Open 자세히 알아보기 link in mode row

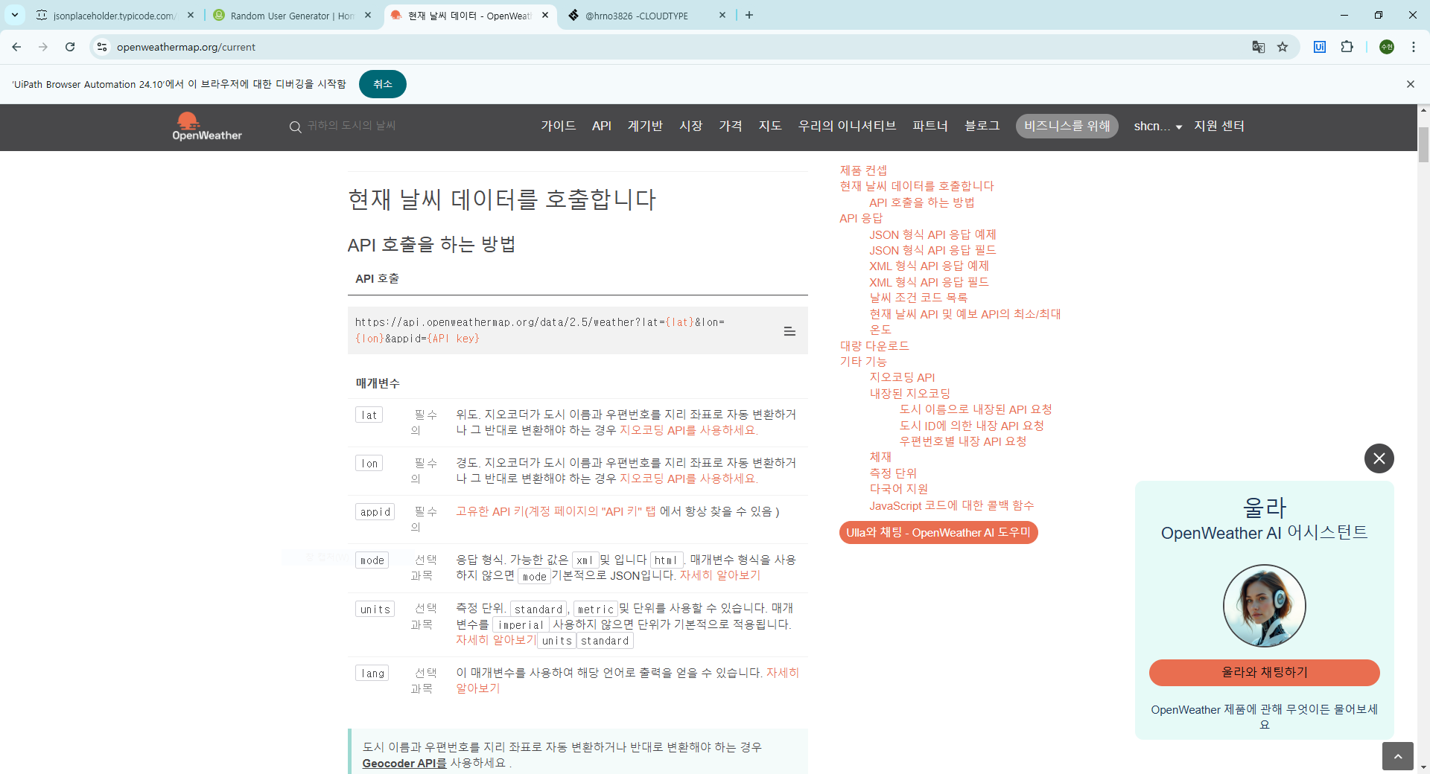click(x=719, y=575)
